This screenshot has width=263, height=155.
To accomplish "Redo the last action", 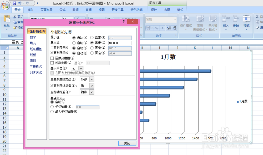I will (28, 3).
